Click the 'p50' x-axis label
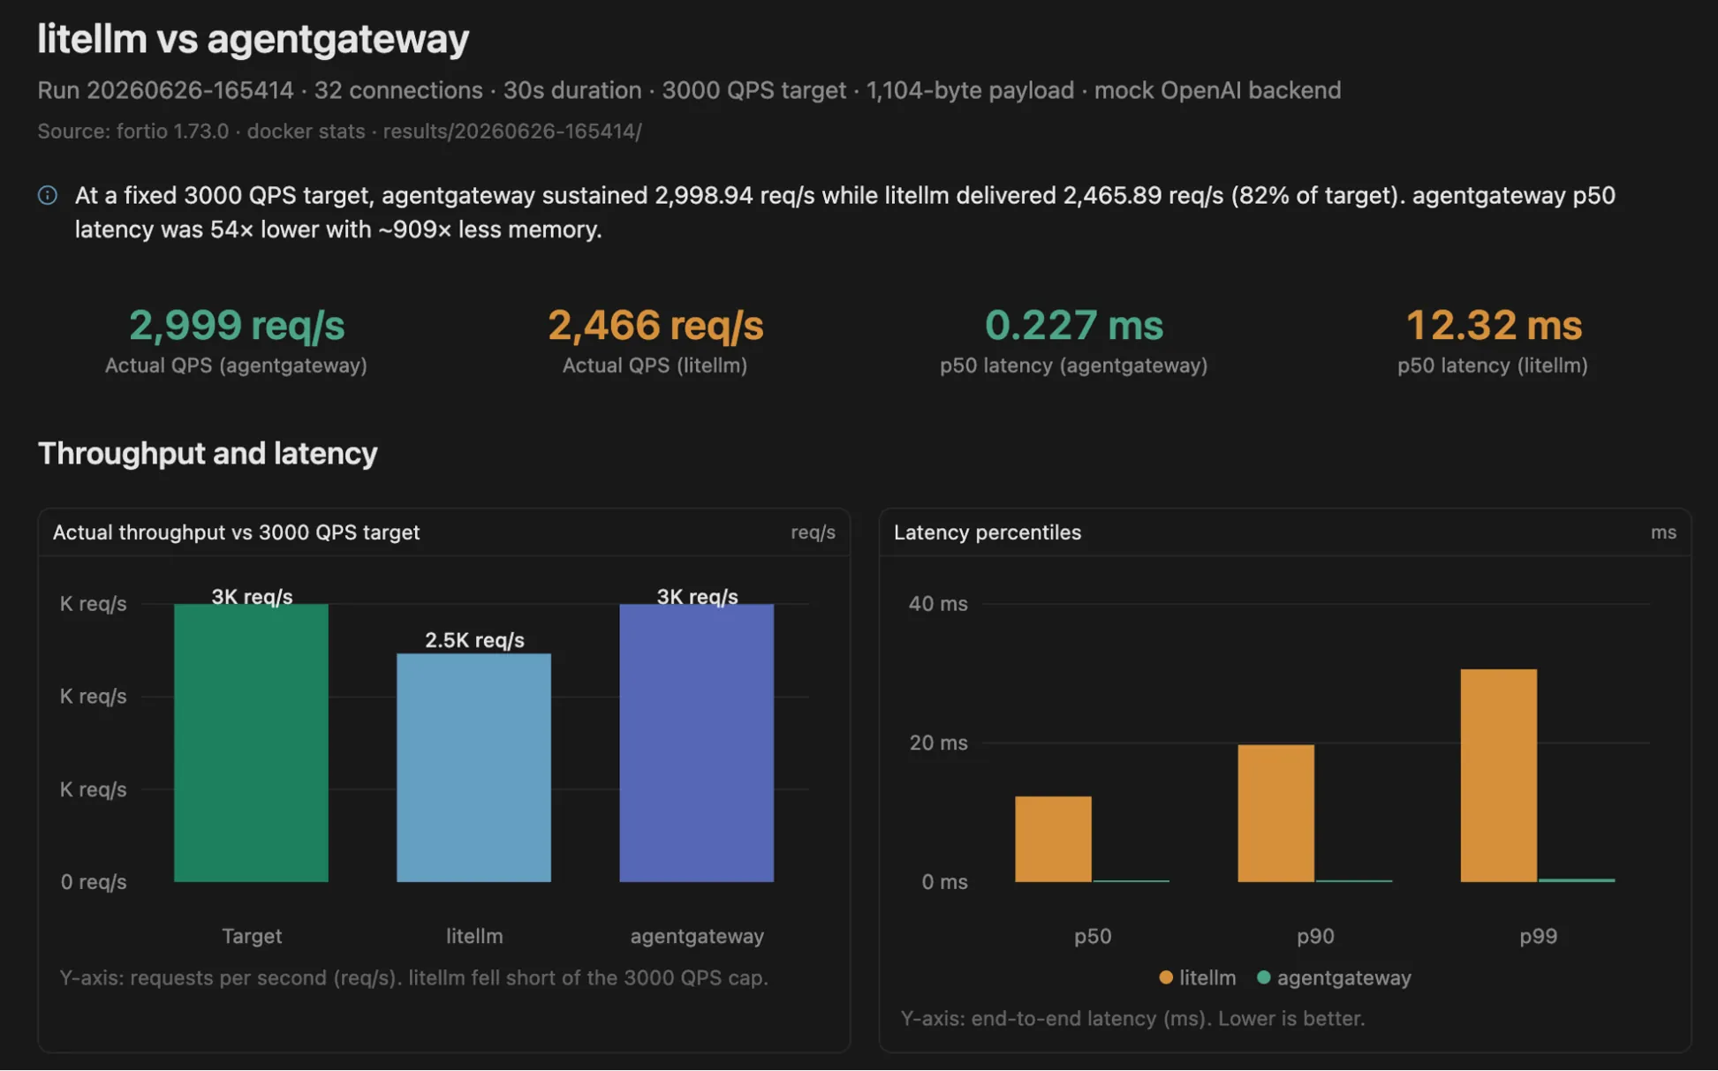 [x=1093, y=936]
